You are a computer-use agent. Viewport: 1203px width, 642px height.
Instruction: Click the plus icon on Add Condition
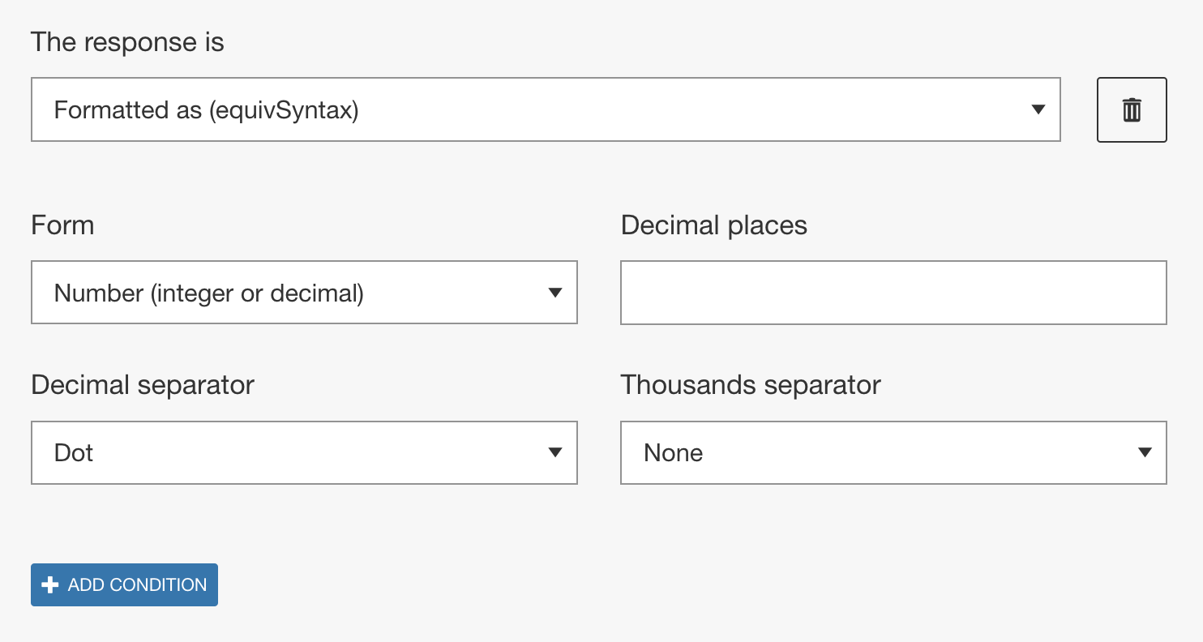point(50,584)
